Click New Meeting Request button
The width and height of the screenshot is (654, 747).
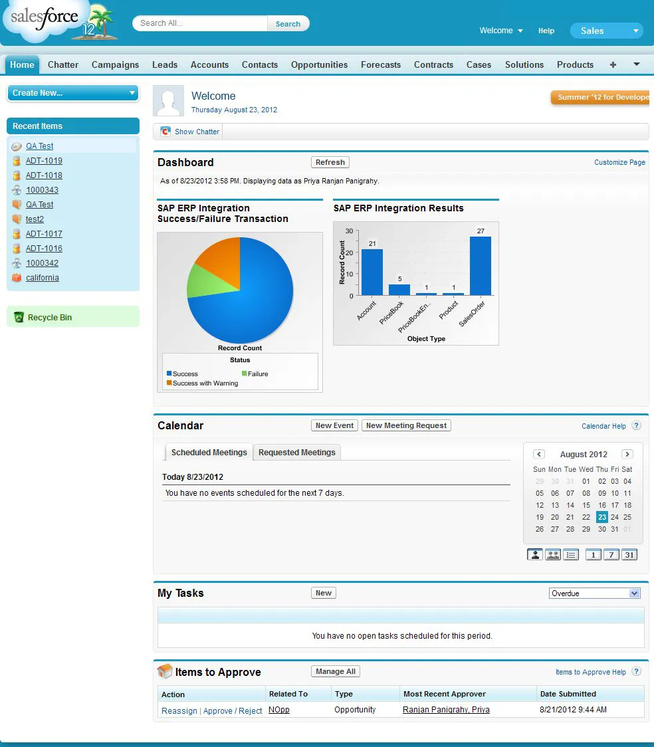[406, 425]
